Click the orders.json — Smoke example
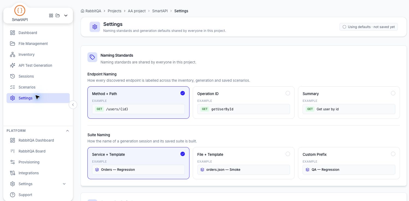The width and height of the screenshot is (409, 201). click(223, 169)
